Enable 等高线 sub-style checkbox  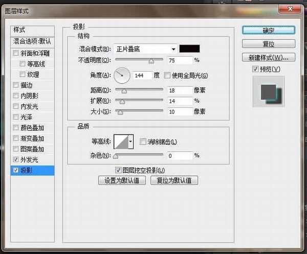point(23,63)
